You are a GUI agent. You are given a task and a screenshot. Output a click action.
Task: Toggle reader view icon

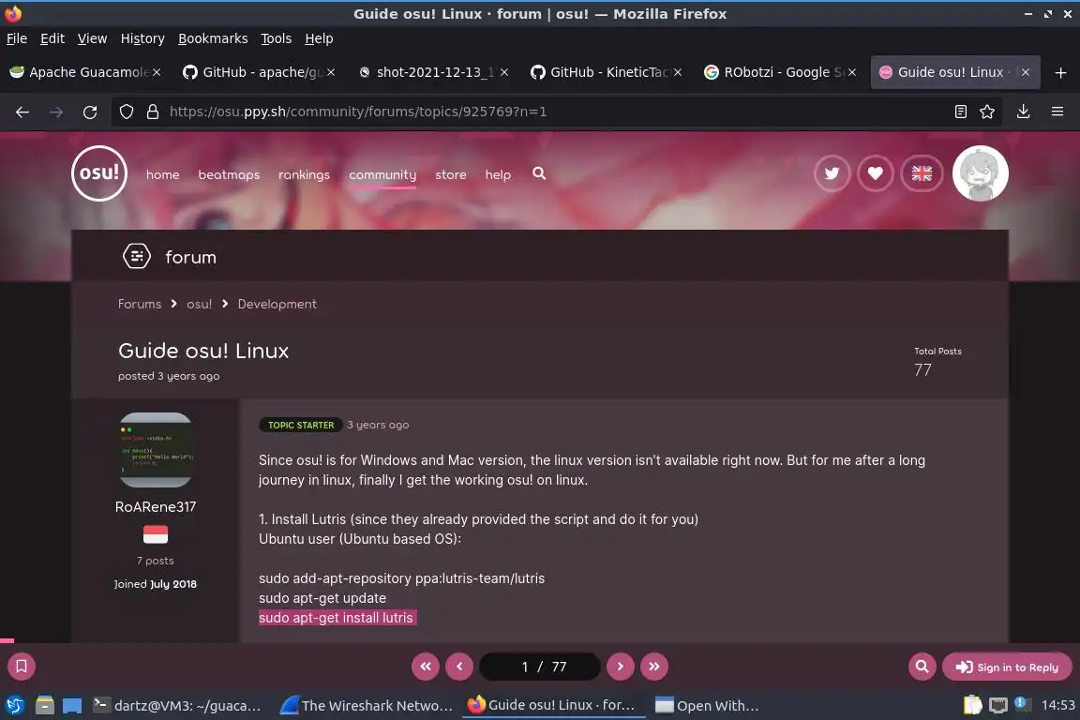[x=961, y=112]
